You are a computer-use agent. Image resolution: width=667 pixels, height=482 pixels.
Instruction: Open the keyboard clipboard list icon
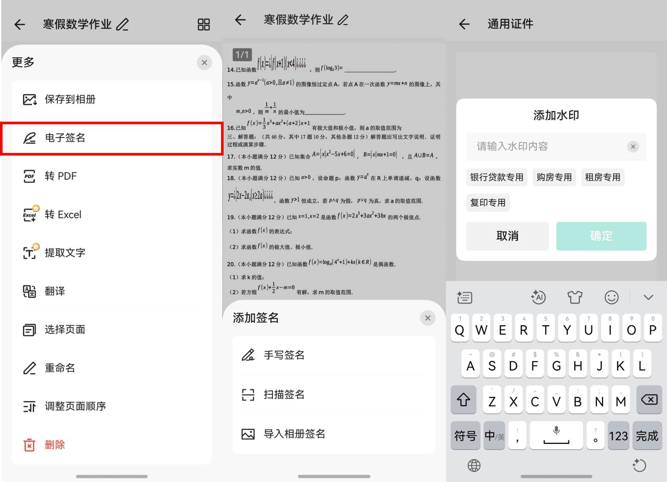tap(464, 297)
